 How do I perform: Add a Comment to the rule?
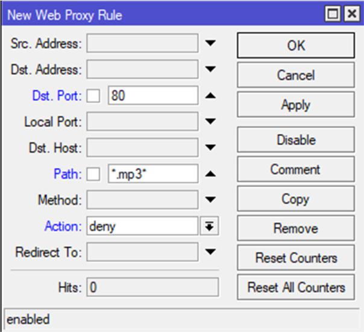(296, 170)
